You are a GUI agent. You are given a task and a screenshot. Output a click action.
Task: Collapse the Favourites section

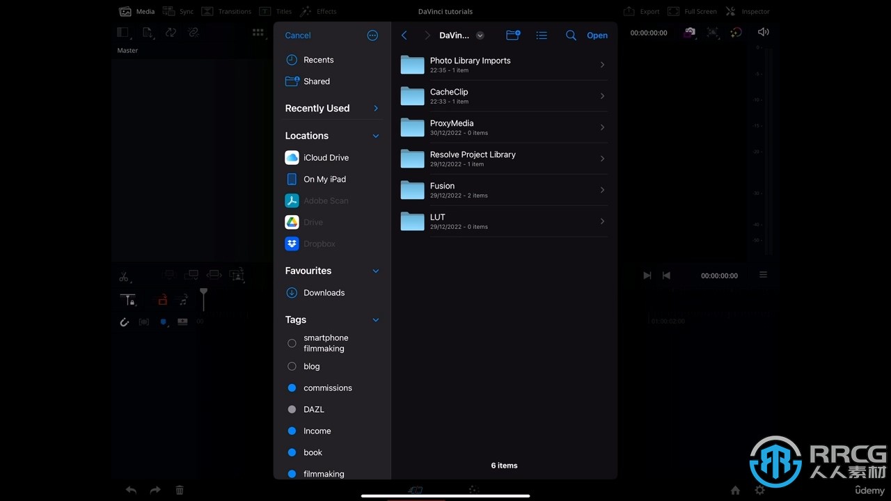pos(376,271)
